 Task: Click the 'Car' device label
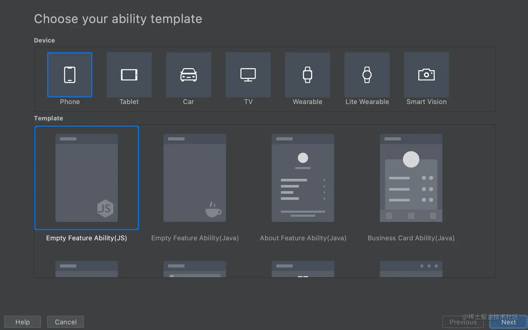189,102
